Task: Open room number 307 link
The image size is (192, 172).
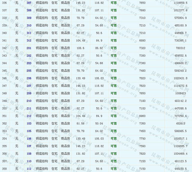Action: click(x=29, y=3)
